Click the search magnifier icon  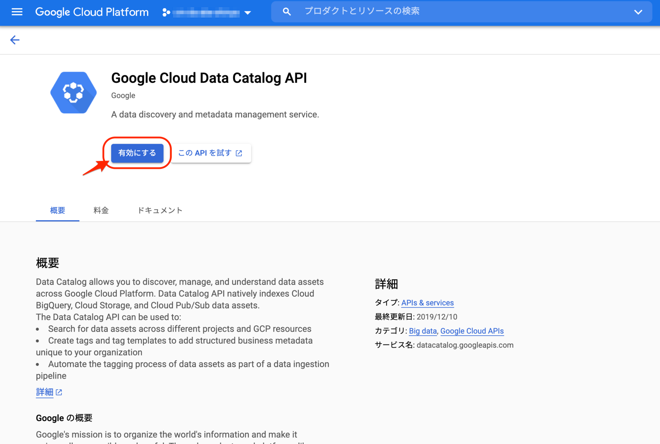pos(286,11)
